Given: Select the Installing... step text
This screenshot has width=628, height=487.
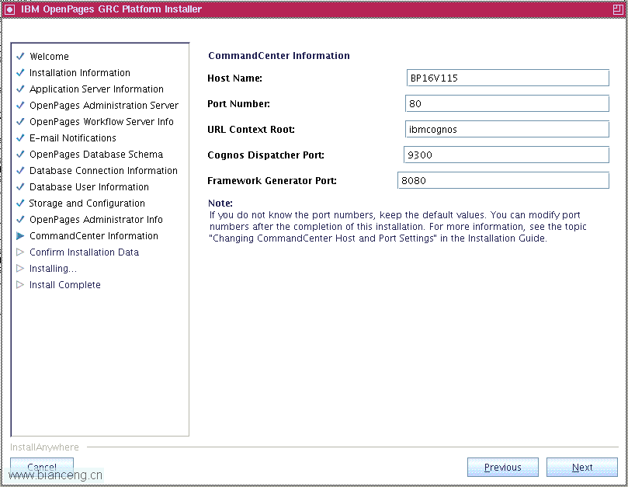Looking at the screenshot, I should coord(53,269).
